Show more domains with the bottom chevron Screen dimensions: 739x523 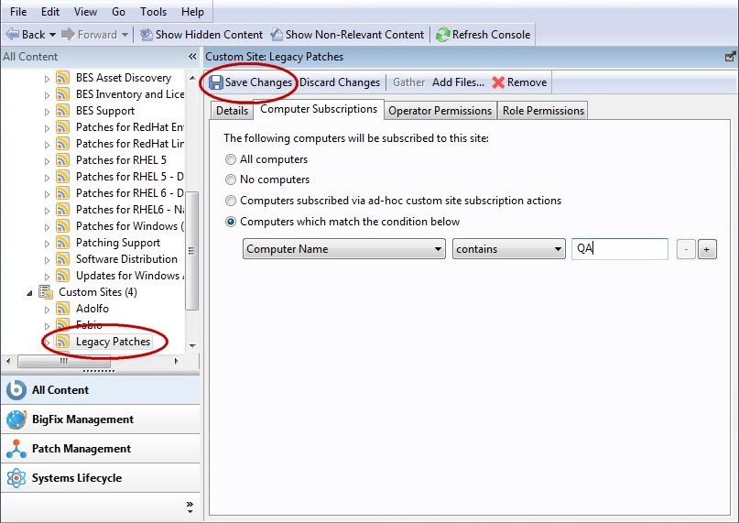[190, 507]
